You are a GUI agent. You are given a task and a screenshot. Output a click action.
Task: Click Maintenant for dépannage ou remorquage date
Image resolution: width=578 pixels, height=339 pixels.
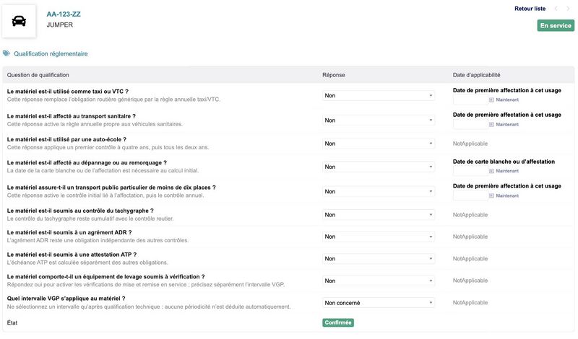(x=507, y=171)
